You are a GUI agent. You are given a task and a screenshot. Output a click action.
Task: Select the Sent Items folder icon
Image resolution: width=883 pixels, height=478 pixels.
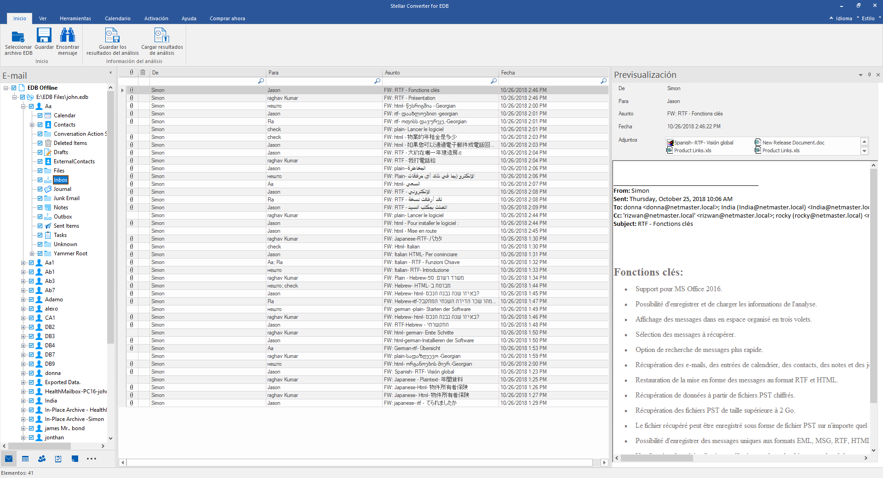(x=48, y=226)
